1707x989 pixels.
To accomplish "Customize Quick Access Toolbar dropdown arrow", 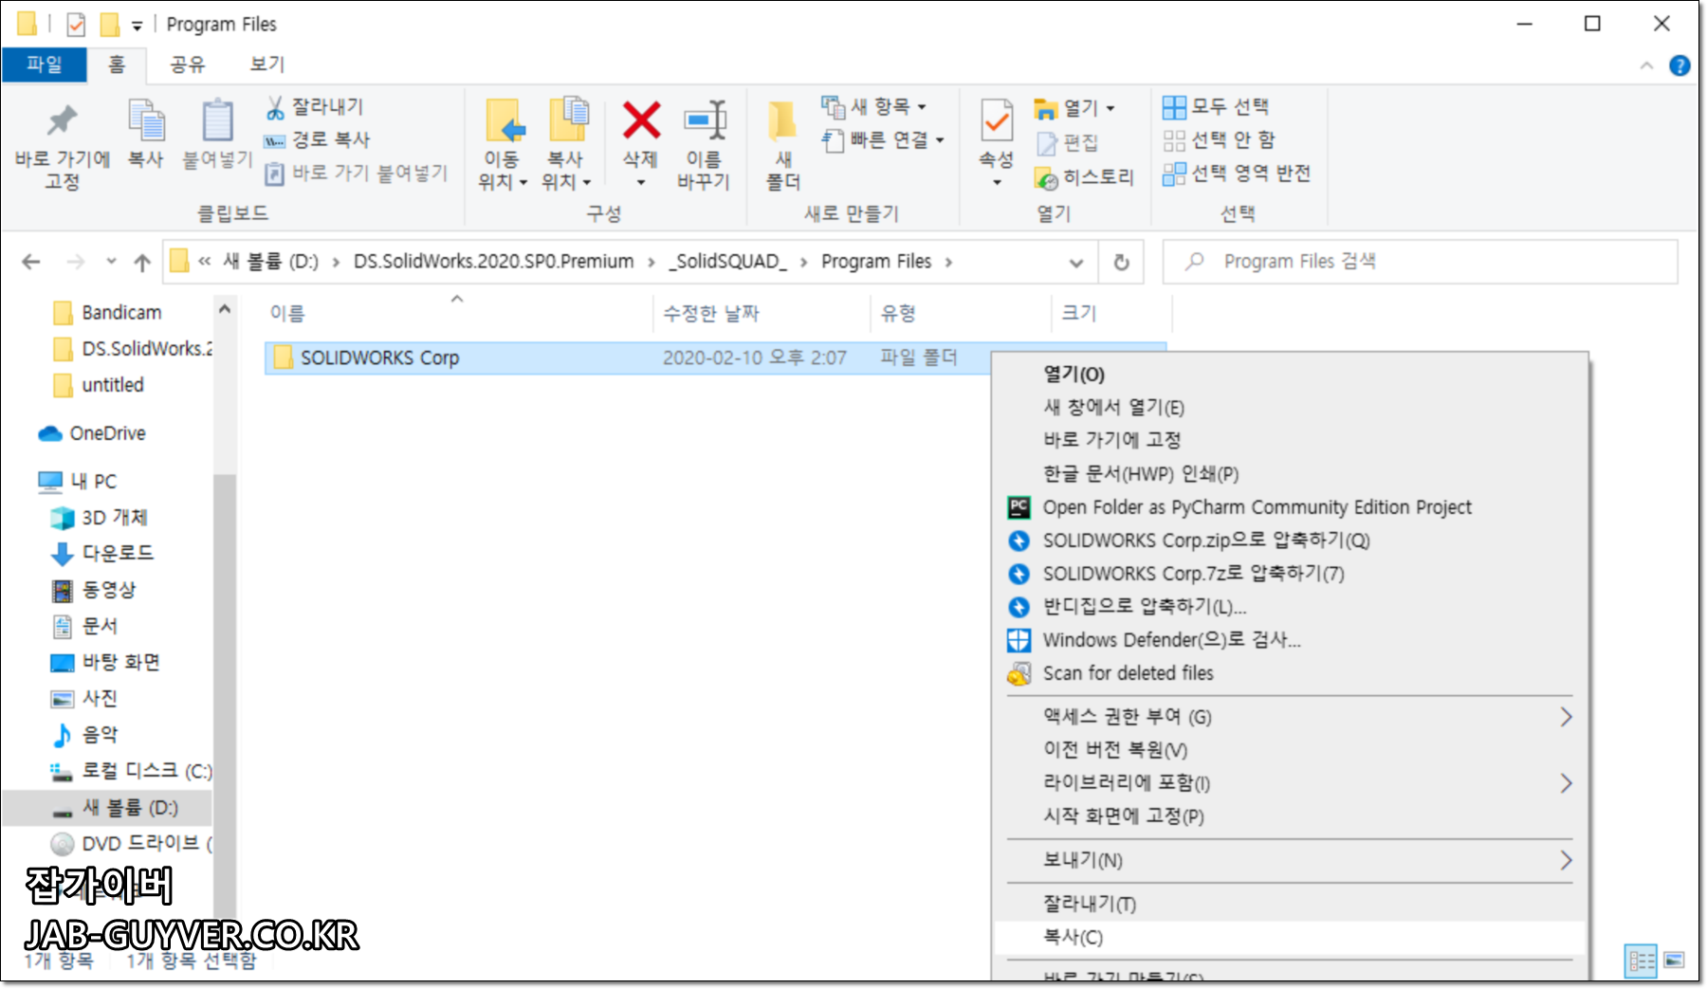I will point(137,26).
